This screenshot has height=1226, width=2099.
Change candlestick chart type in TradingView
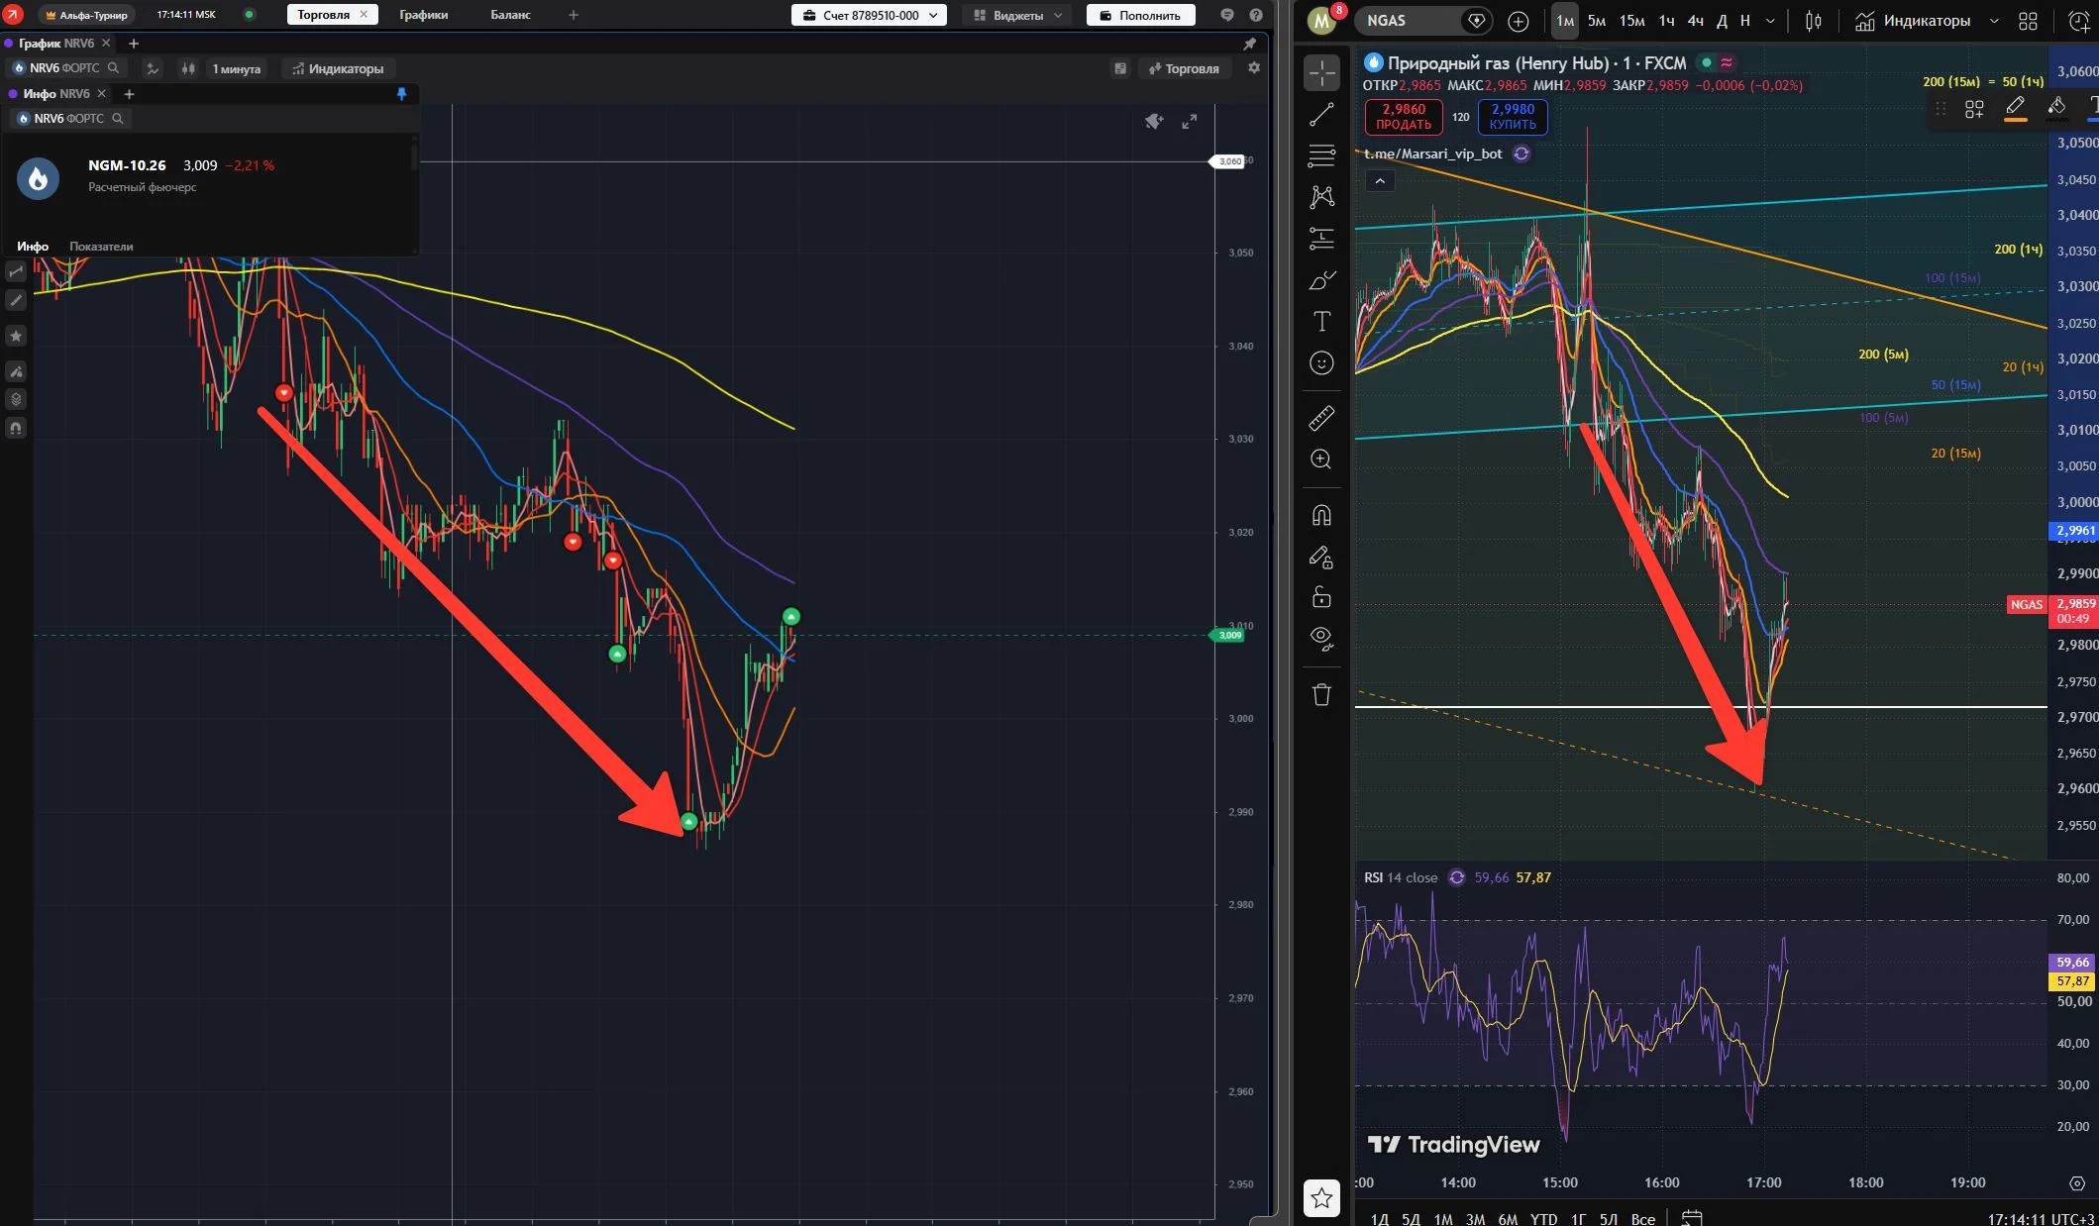[x=1814, y=21]
